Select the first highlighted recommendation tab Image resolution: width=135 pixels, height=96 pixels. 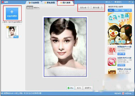(x=111, y=10)
